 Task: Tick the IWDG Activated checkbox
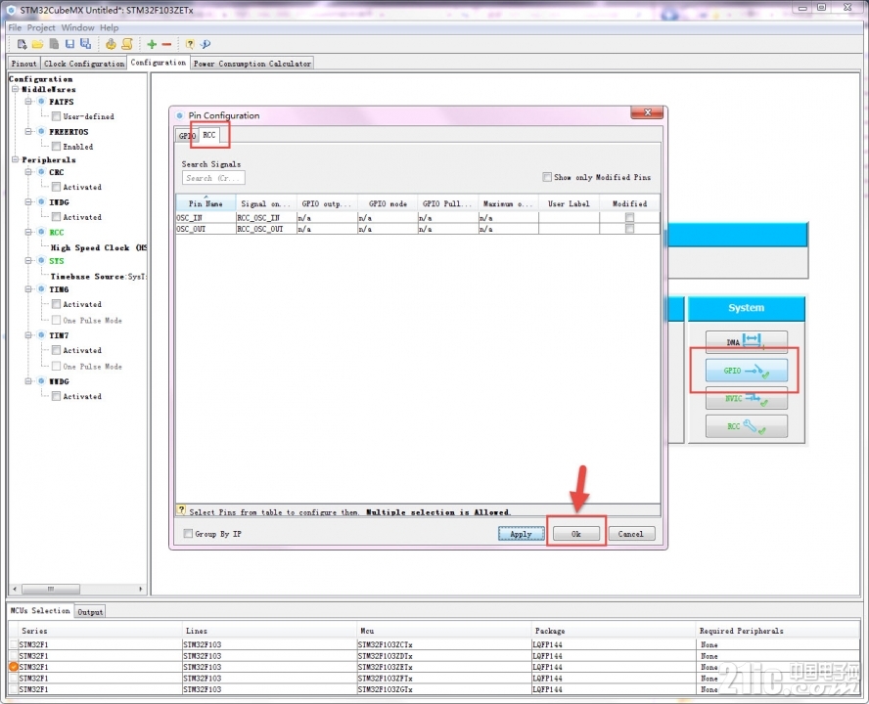click(x=56, y=216)
